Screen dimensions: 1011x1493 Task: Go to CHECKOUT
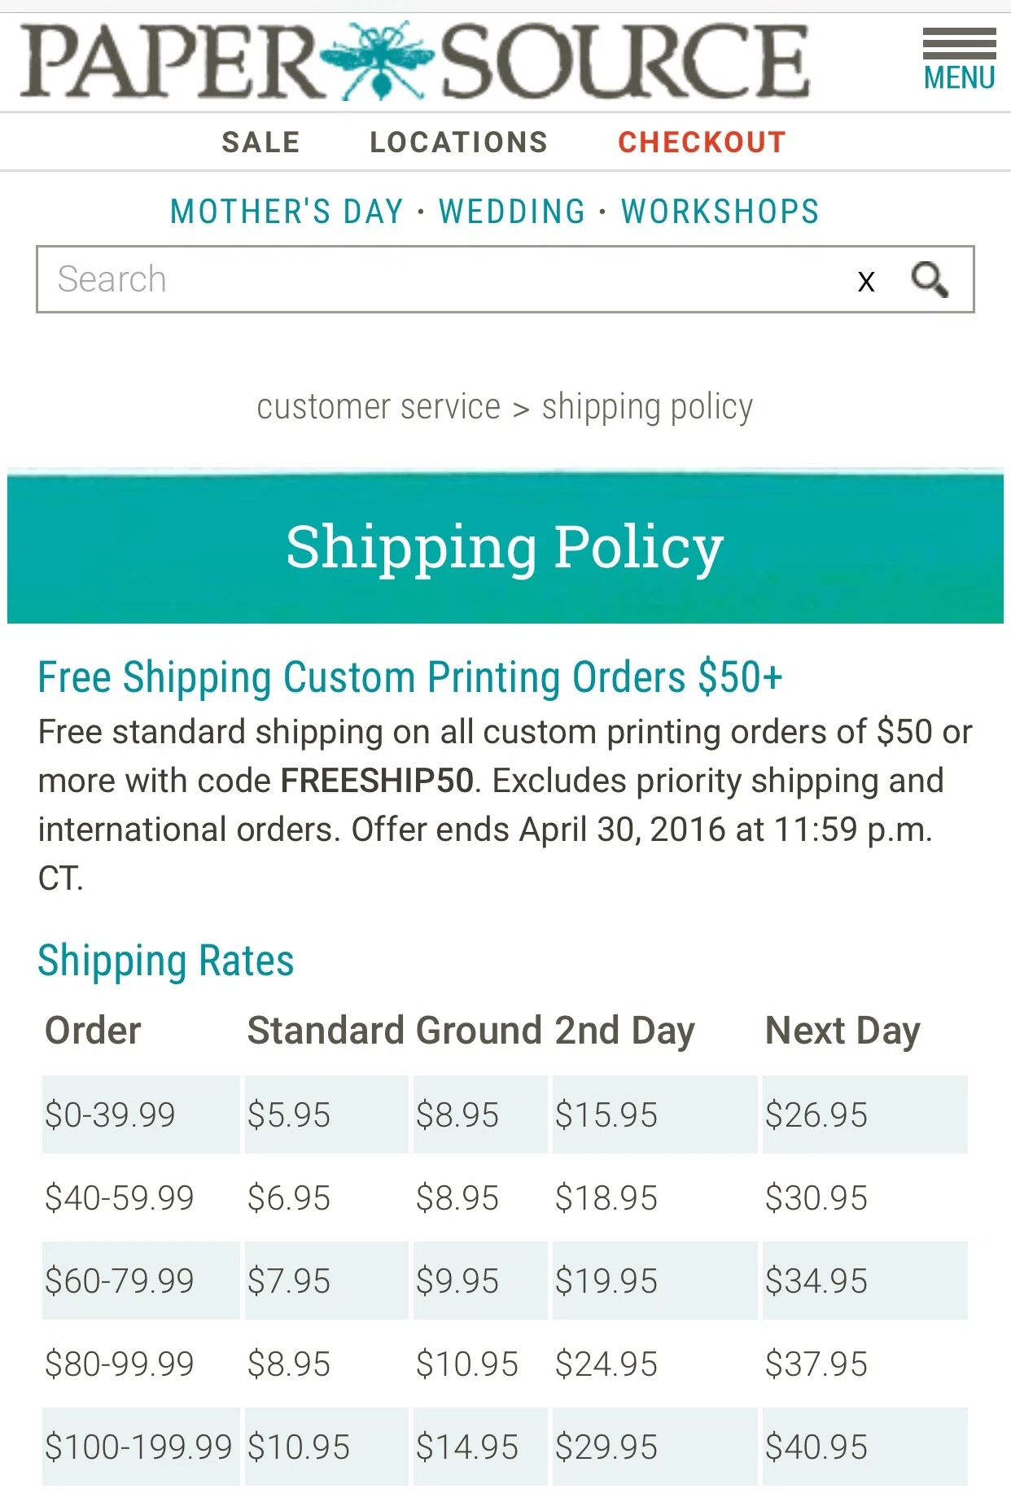pos(702,142)
